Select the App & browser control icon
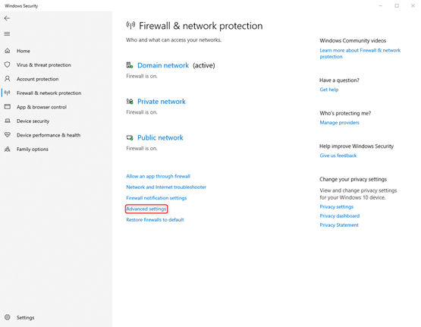The width and height of the screenshot is (421, 327). 8,106
